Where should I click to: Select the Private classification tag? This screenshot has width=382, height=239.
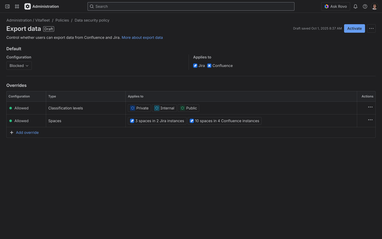point(139,108)
